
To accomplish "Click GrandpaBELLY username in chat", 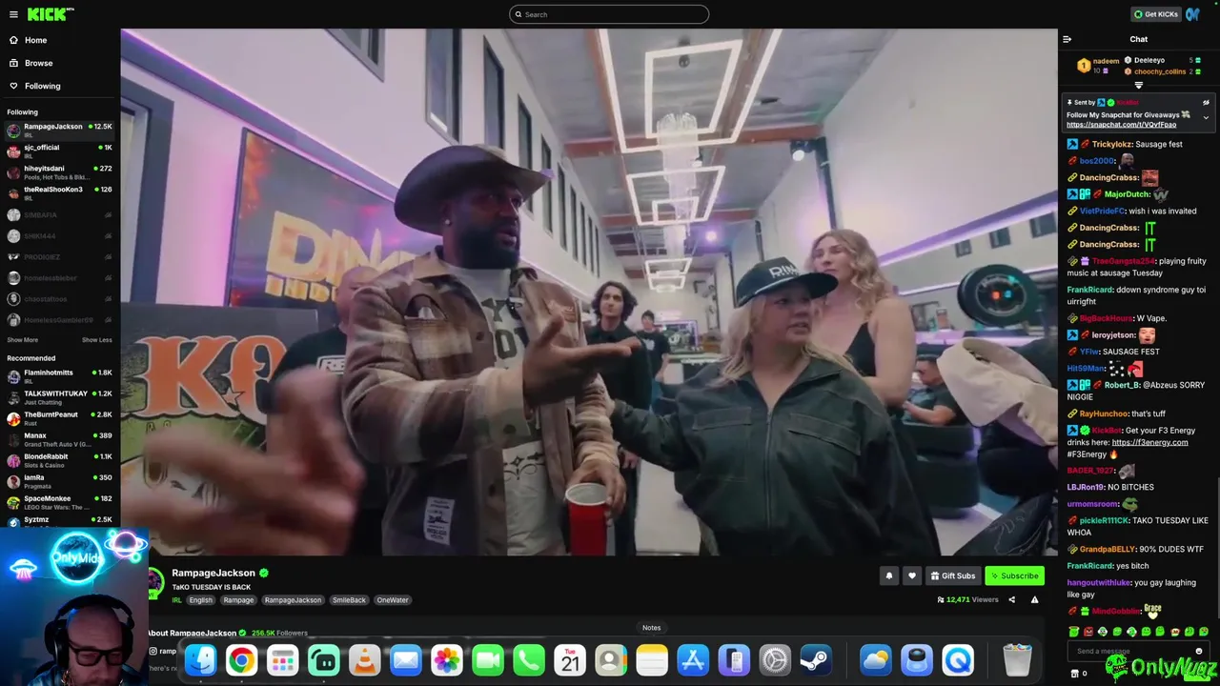I will click(x=1108, y=549).
